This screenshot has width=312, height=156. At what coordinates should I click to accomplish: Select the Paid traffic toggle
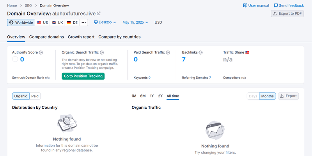(x=35, y=96)
